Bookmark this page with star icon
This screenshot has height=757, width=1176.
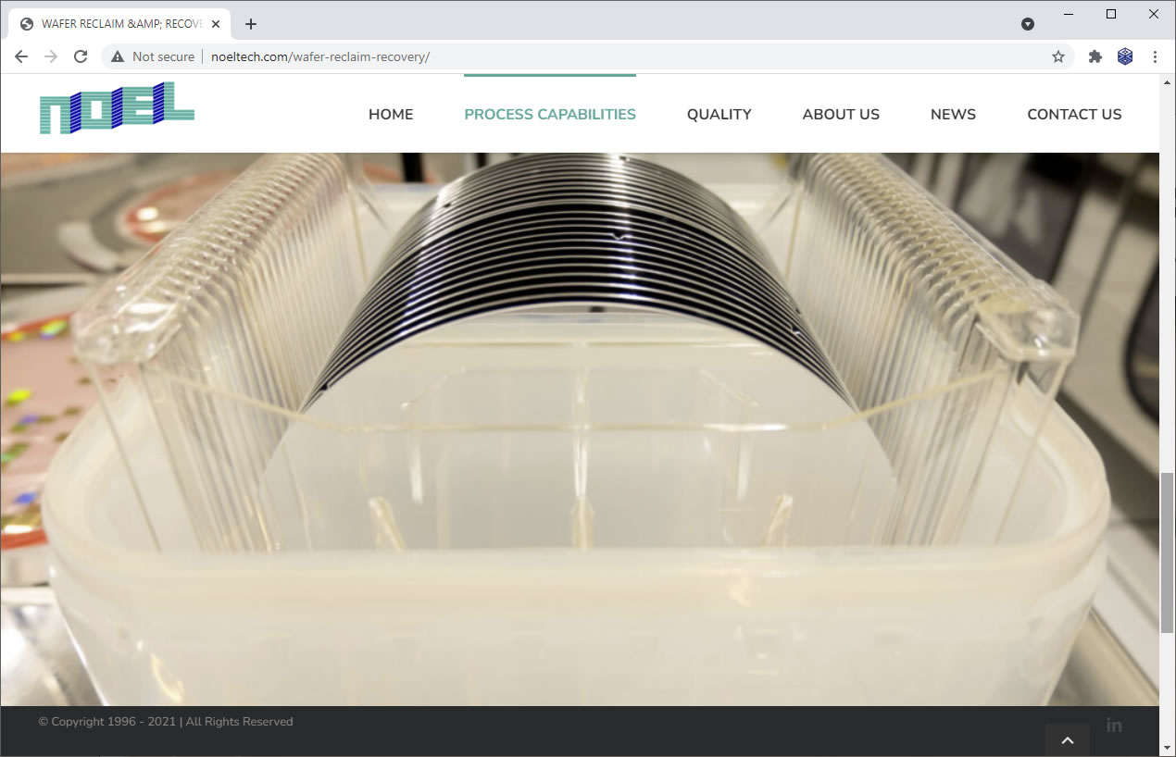1058,56
